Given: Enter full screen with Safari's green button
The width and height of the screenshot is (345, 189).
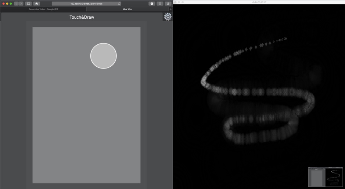Looking at the screenshot, I should [x=11, y=4].
